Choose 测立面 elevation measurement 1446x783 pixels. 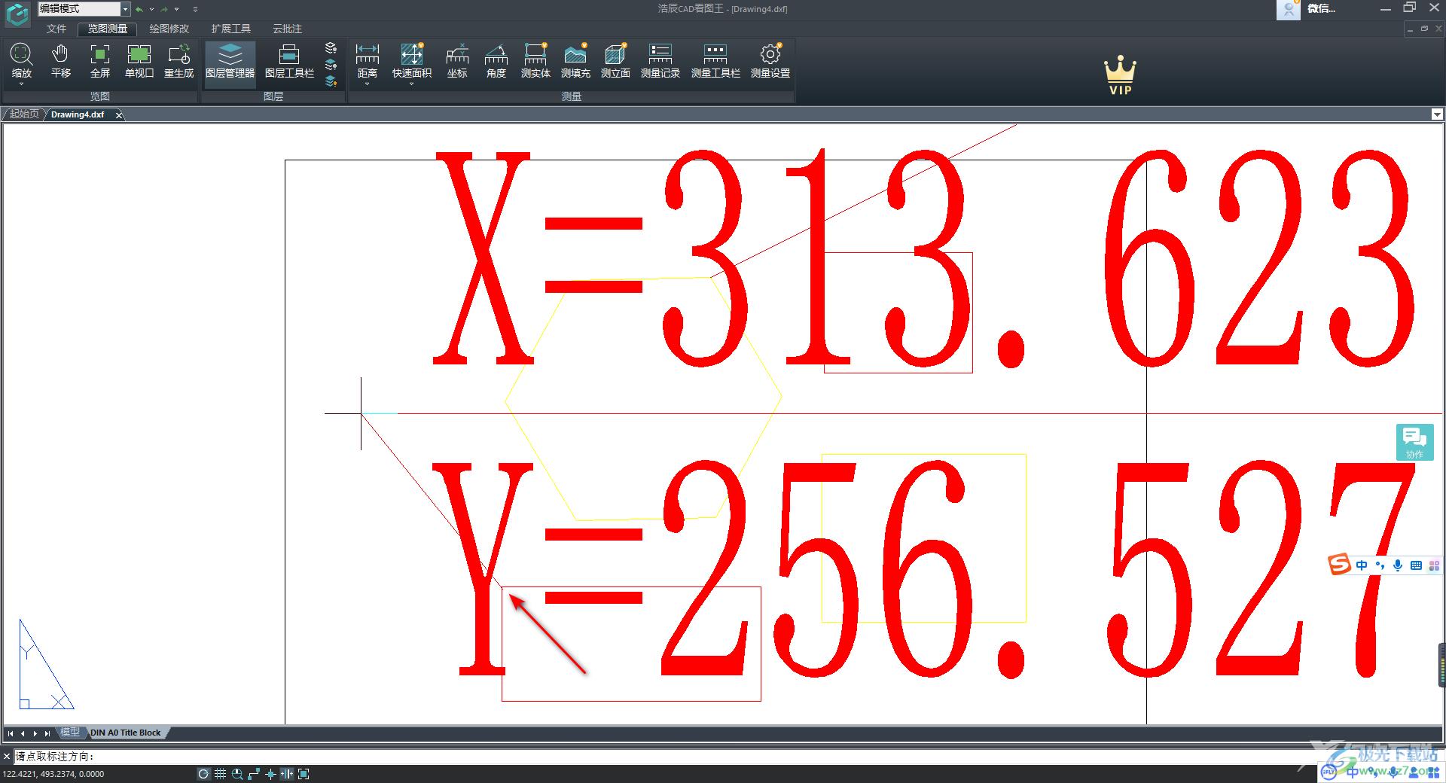[x=615, y=60]
